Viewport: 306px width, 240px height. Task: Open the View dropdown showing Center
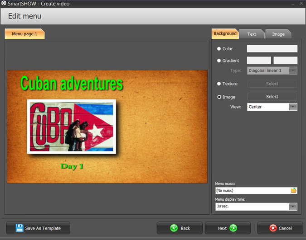(x=272, y=107)
